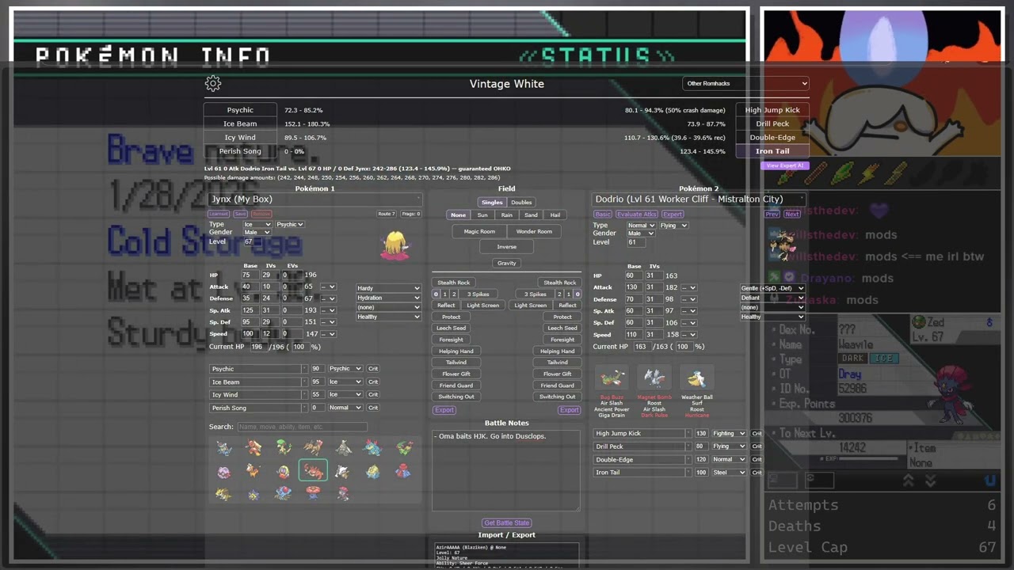Image resolution: width=1014 pixels, height=570 pixels.
Task: Set weather to Rain
Action: [507, 215]
